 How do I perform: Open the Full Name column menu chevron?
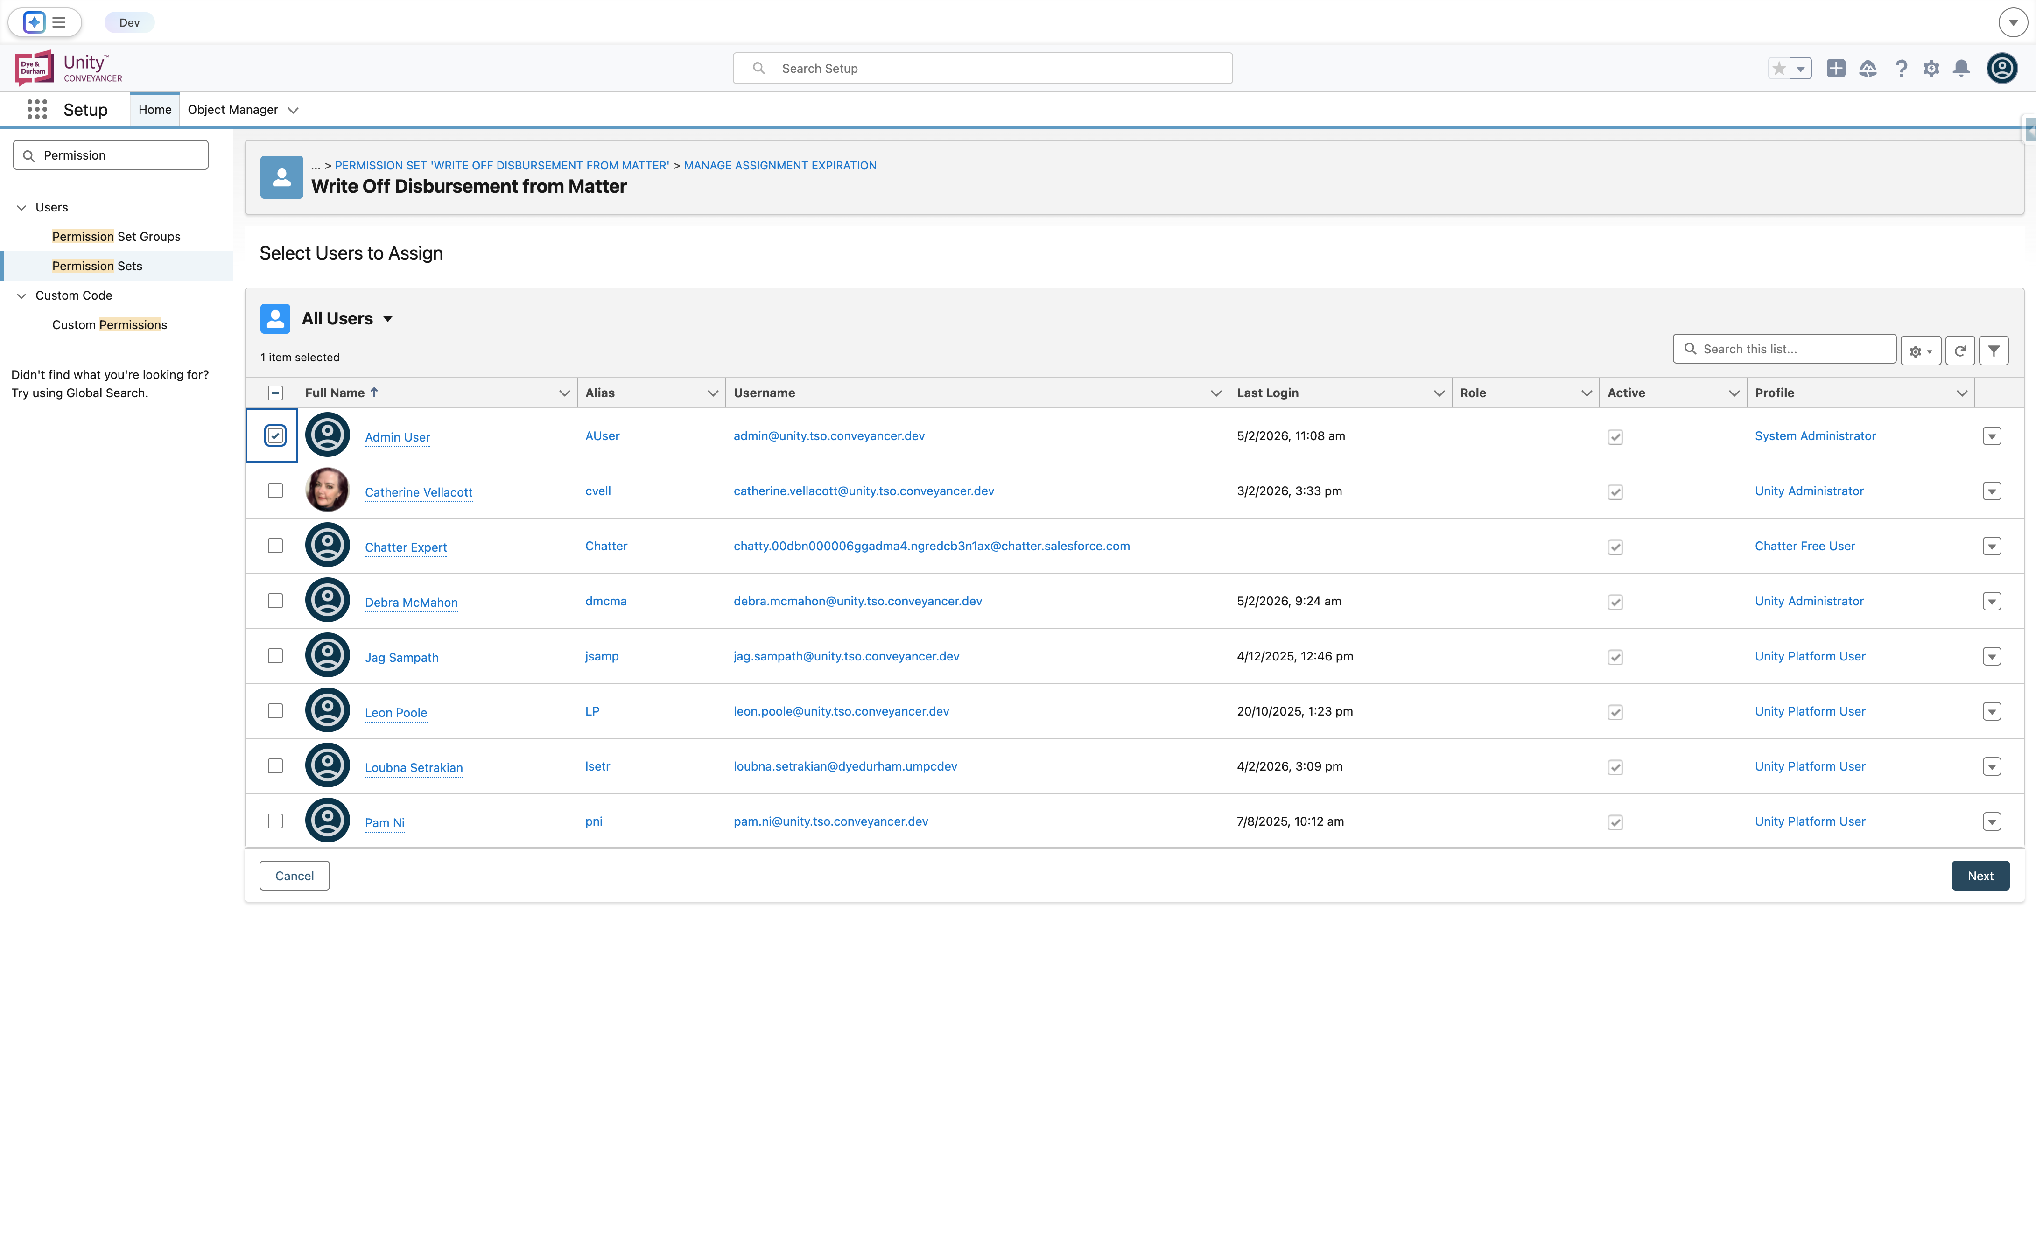point(564,393)
